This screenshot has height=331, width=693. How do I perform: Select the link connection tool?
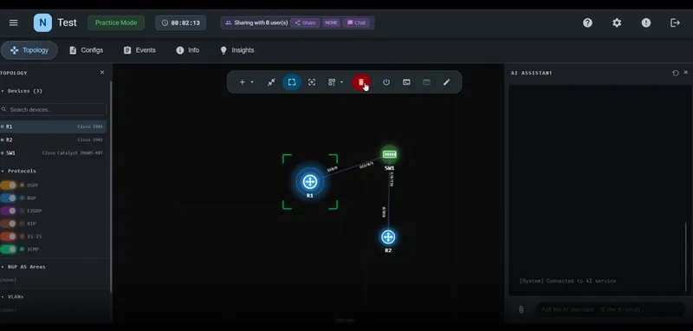click(271, 82)
